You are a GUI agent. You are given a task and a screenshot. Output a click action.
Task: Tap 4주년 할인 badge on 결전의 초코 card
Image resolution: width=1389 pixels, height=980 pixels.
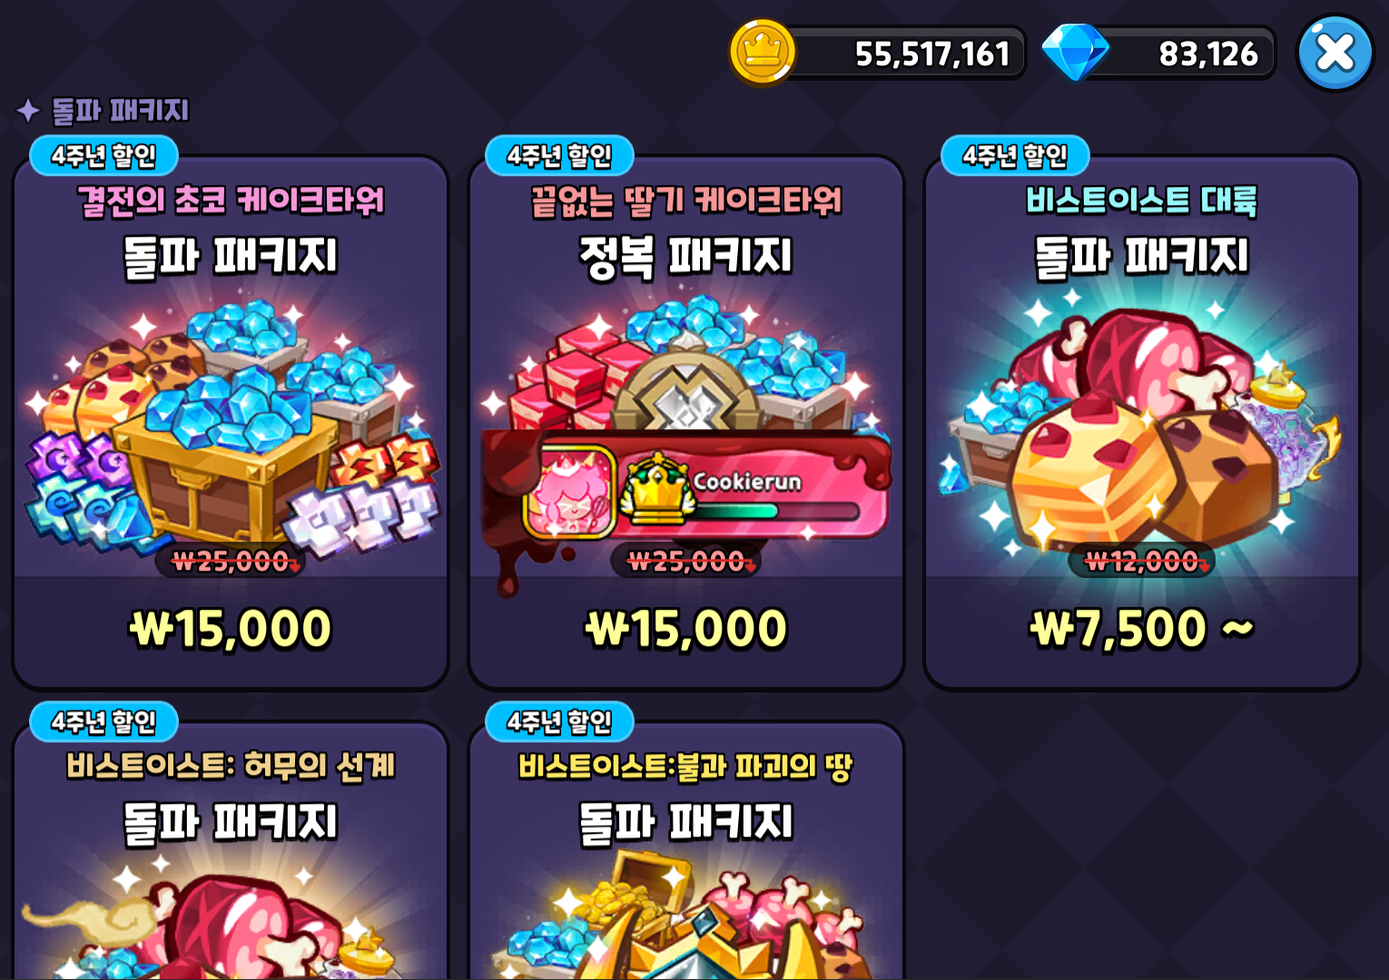pyautogui.click(x=103, y=155)
